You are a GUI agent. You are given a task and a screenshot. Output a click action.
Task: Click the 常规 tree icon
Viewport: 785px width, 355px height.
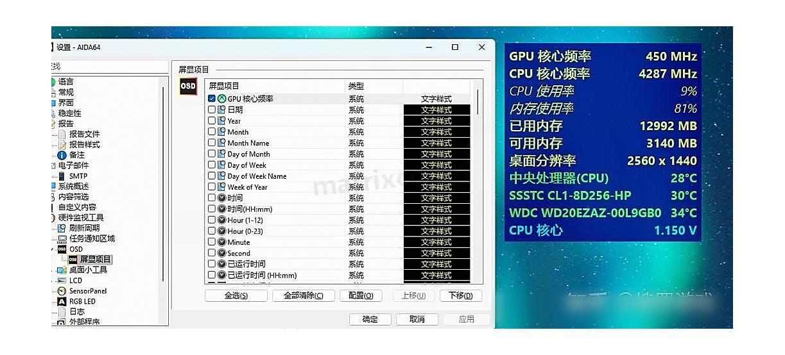coord(53,92)
